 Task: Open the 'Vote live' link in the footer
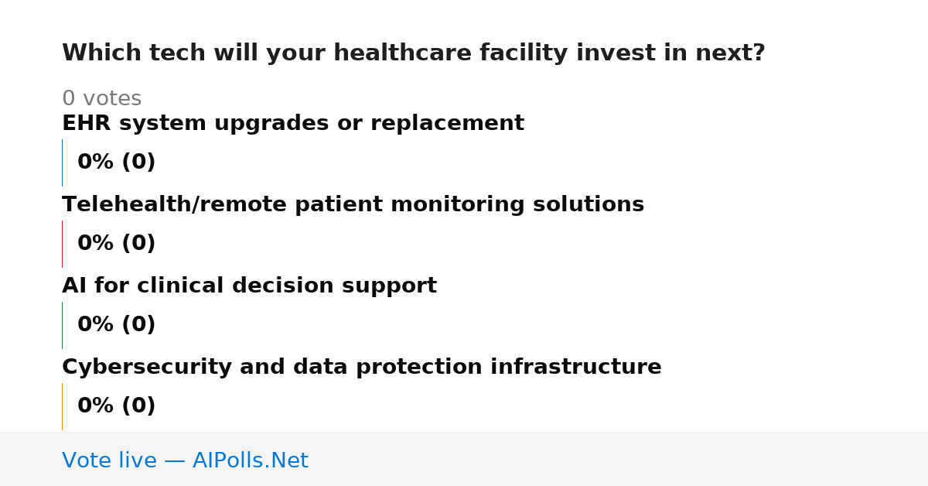(x=109, y=460)
